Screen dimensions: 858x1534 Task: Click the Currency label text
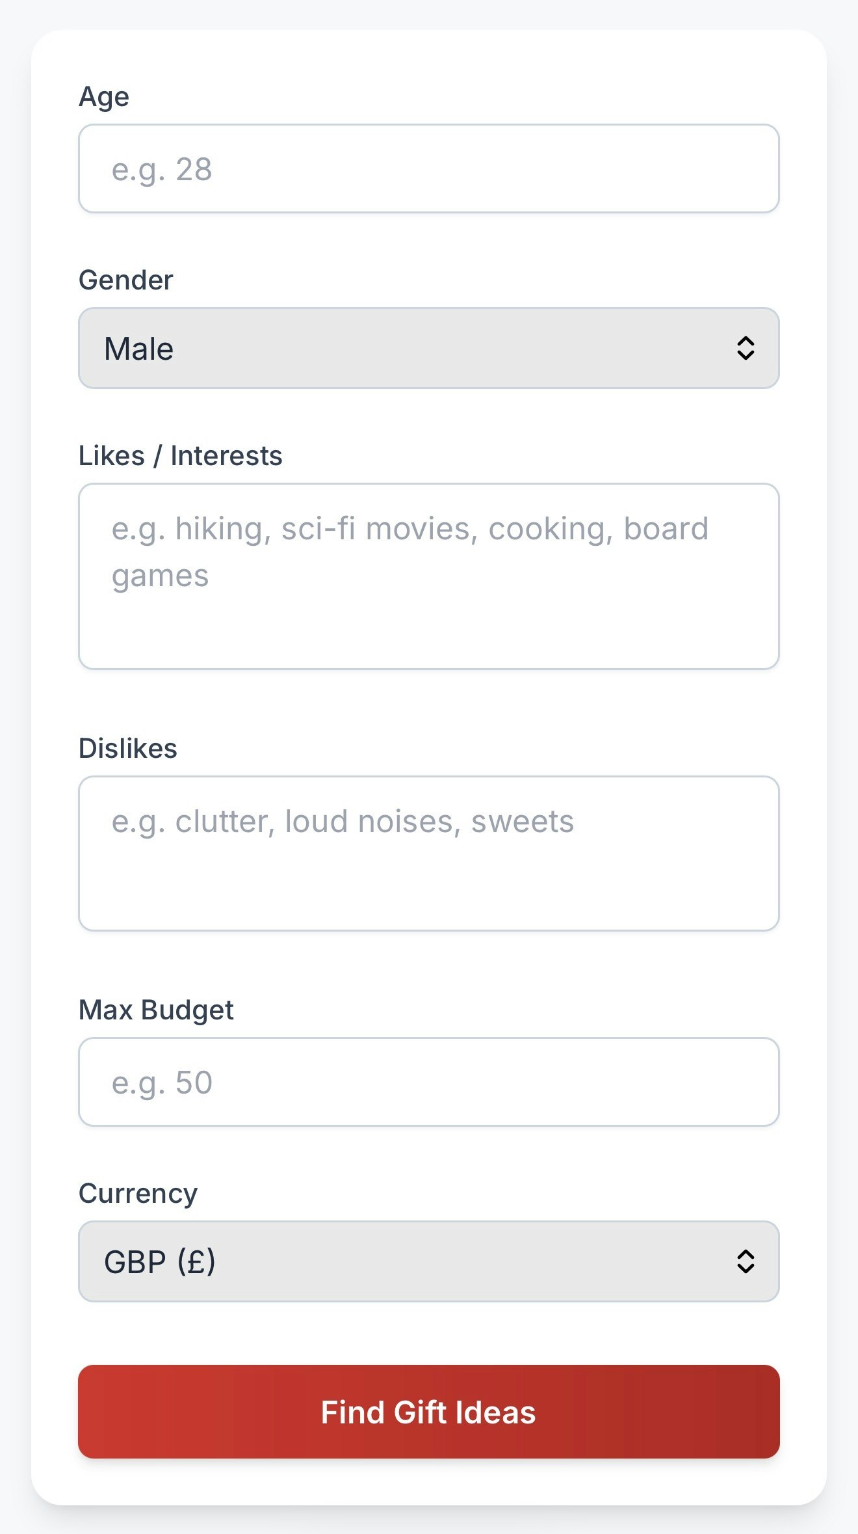[x=138, y=1193]
